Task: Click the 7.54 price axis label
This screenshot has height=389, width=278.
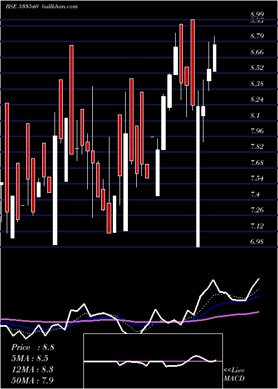Action: click(x=257, y=178)
